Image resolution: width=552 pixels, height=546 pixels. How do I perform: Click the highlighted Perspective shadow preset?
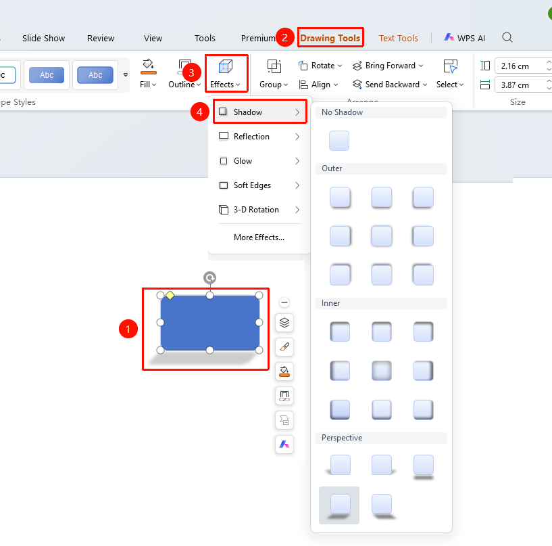coord(339,505)
